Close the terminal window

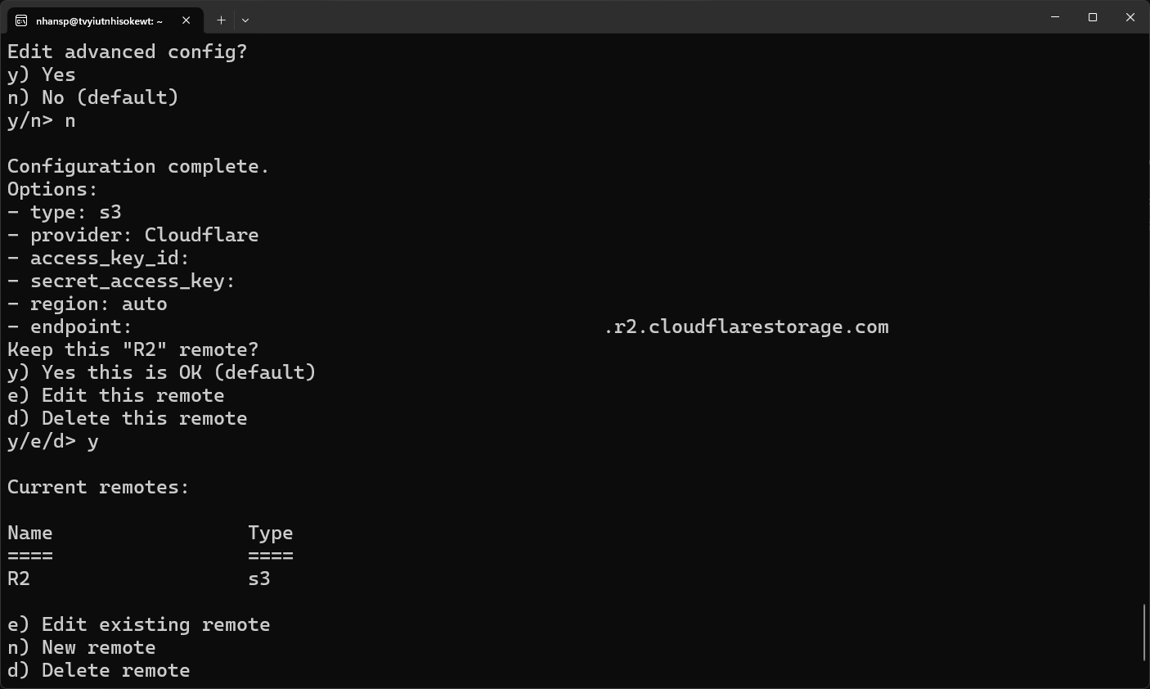click(x=1130, y=17)
